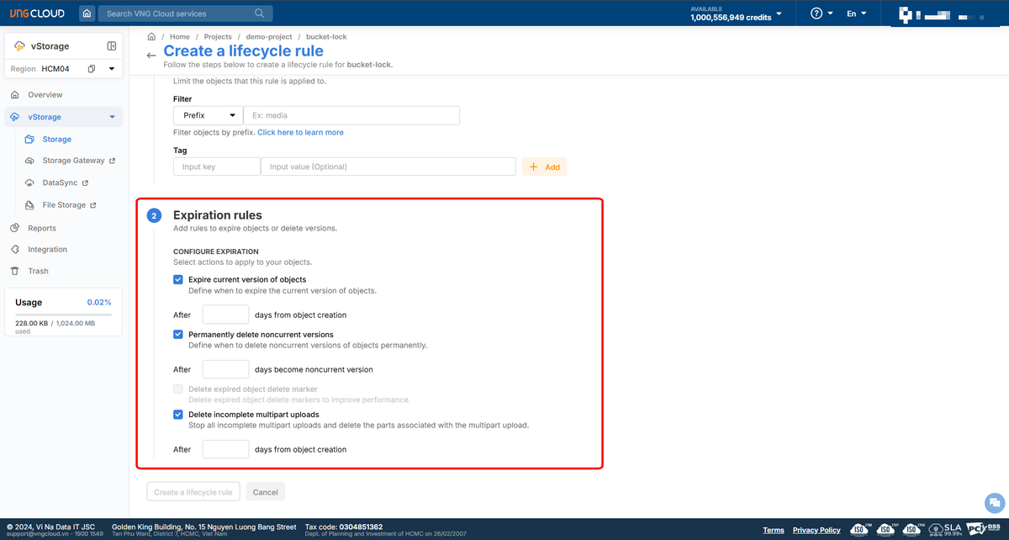Copy region HCM04 using copy icon
1009x540 pixels.
point(92,69)
